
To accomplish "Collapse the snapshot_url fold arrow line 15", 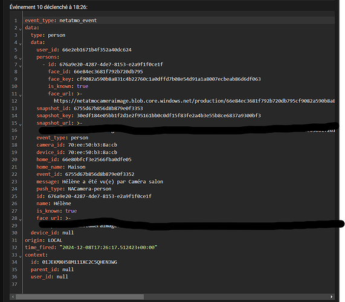I will 21,124.
